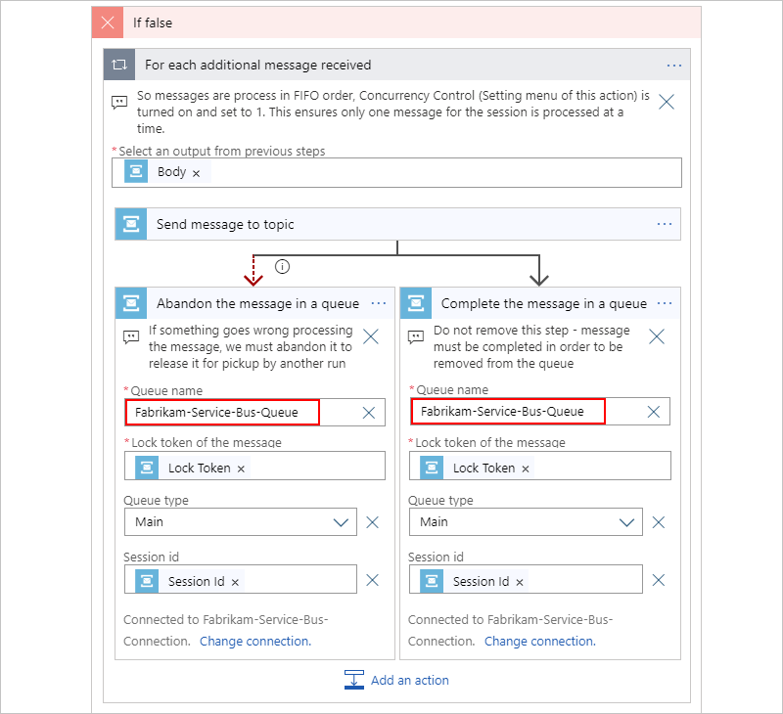Screen dimensions: 783x714
Task: Edit the Queue name field in Abandon step
Action: (x=221, y=412)
